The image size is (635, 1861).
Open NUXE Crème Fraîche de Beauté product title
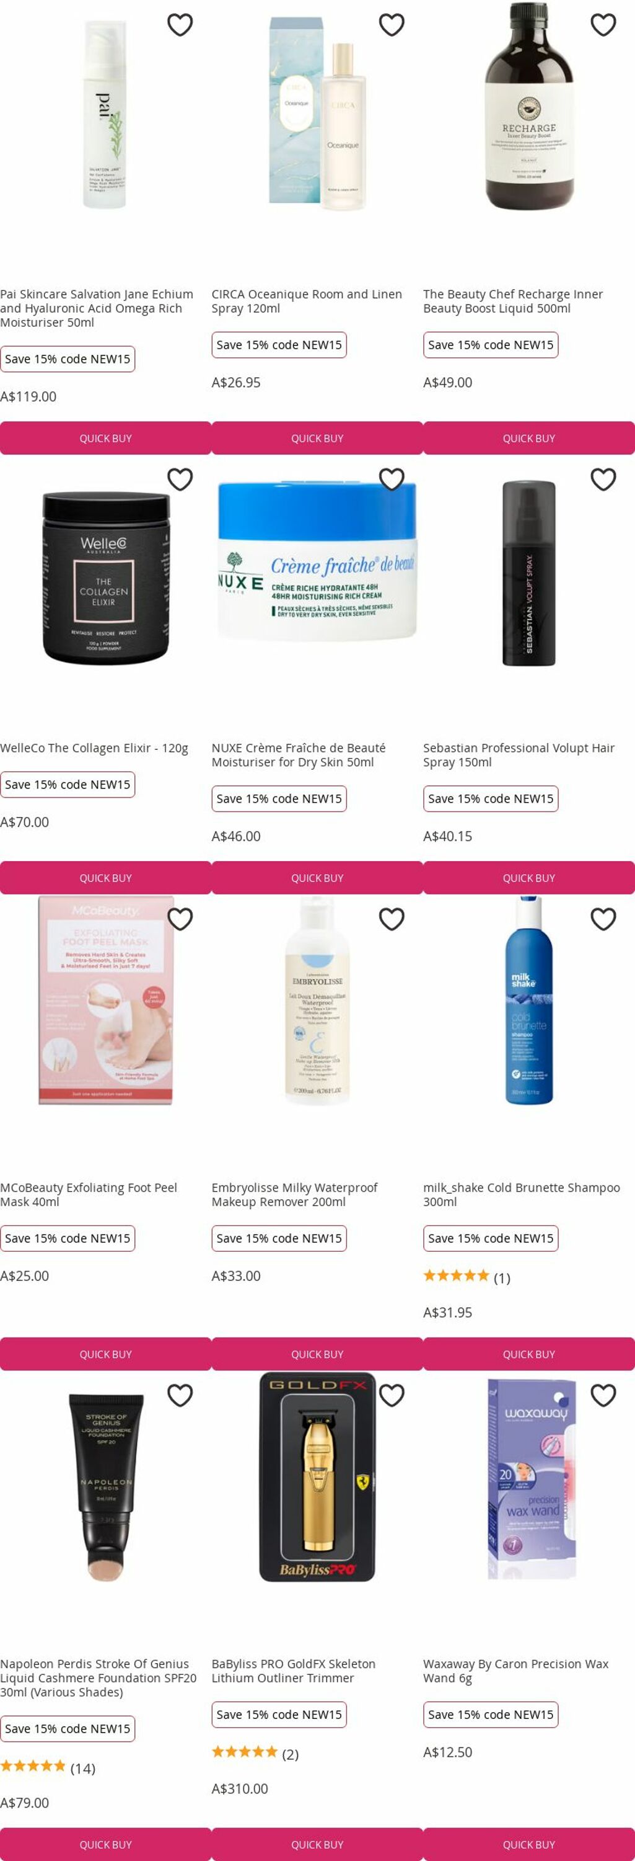[x=298, y=755]
